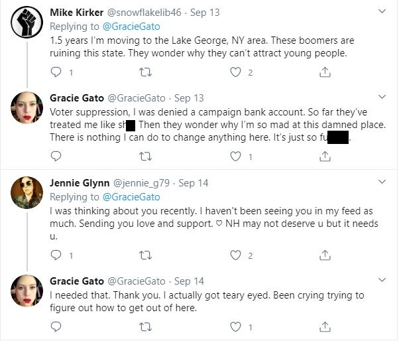Share Gracie Gato's voter suppression tweet
Image resolution: width=399 pixels, height=341 pixels.
coord(324,157)
